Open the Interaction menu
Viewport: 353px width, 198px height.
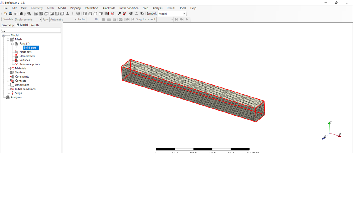point(91,8)
